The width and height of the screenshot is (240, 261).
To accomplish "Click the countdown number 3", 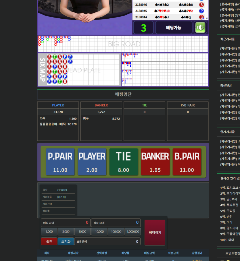I will [x=143, y=28].
